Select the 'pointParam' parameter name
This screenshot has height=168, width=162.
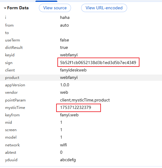coord(15,100)
